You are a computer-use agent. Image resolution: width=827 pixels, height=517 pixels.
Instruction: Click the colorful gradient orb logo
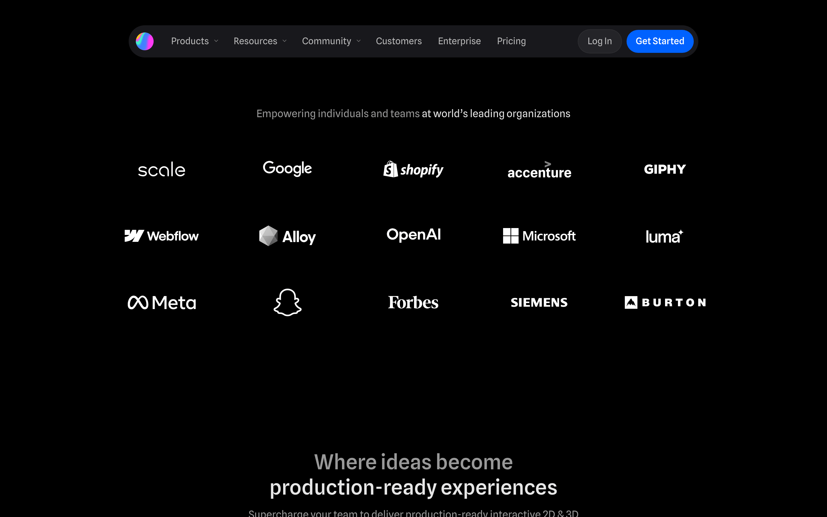144,41
